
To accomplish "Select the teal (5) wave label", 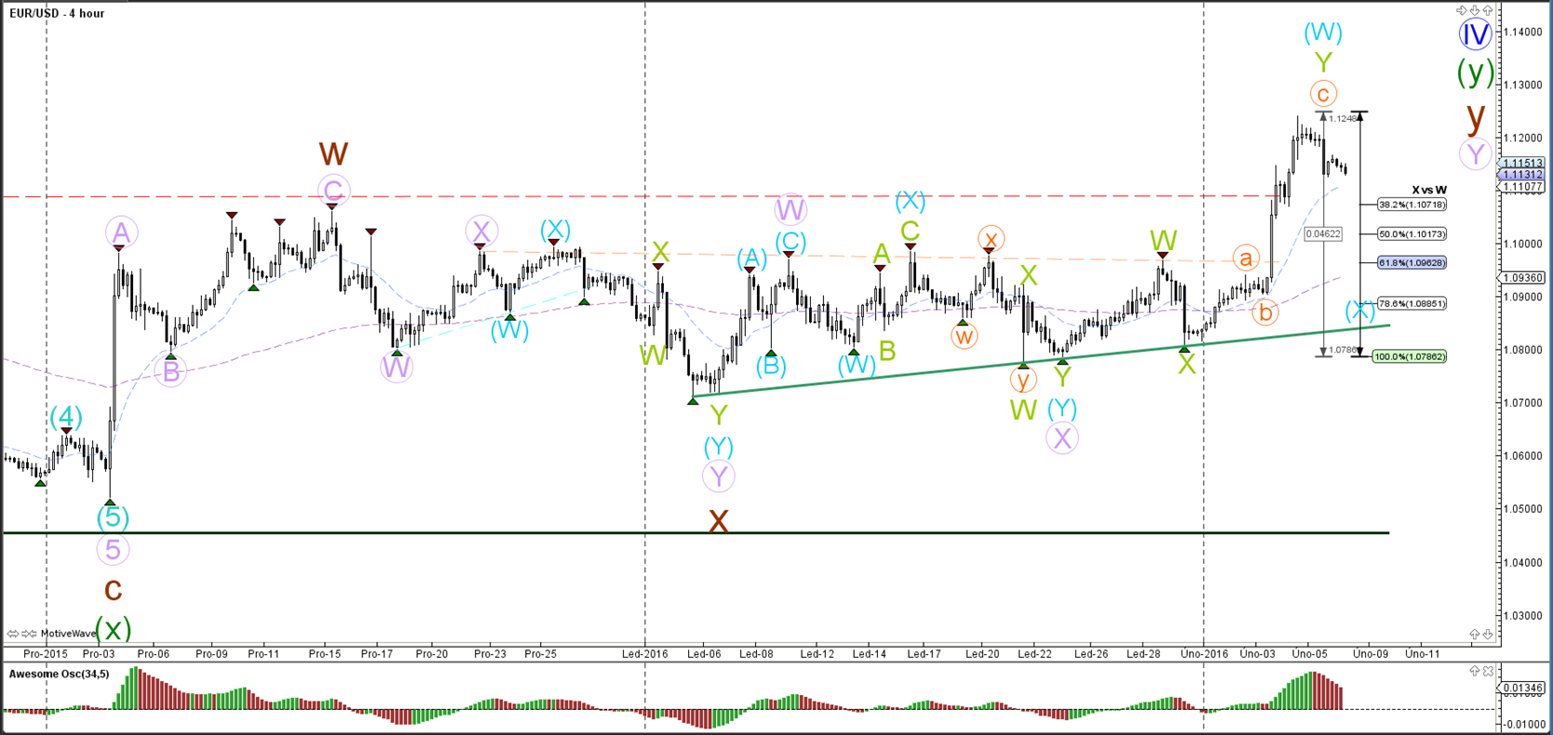I will [113, 516].
